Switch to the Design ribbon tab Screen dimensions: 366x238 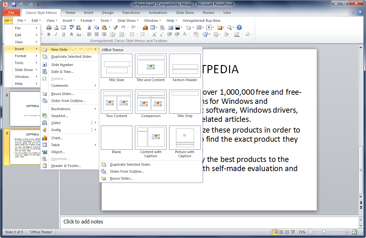(x=107, y=13)
